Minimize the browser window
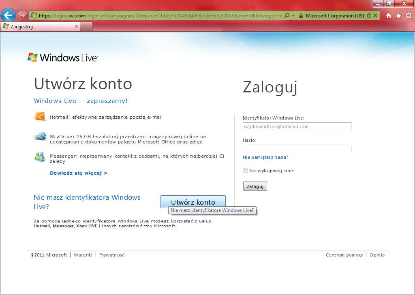This screenshot has height=295, width=415. 379,3
